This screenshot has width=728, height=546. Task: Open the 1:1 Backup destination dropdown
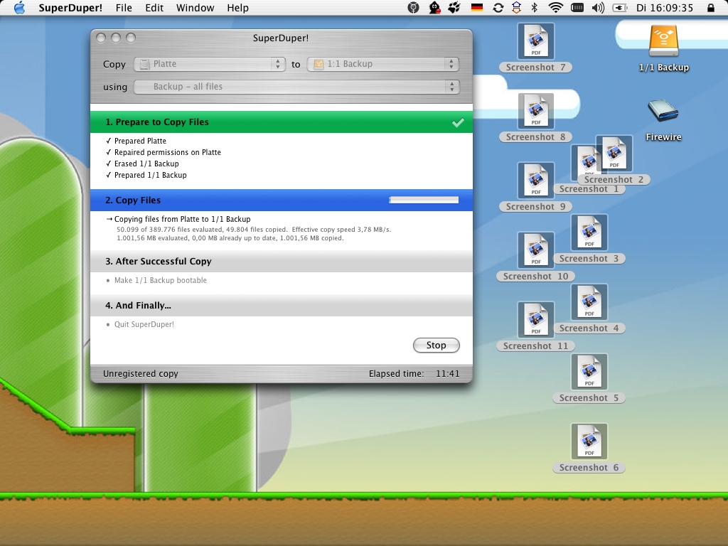(x=383, y=64)
